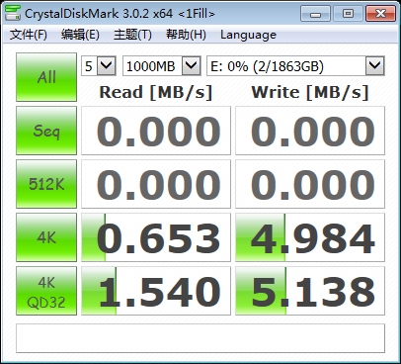Minimize the CrystalDiskMark window
The image size is (401, 364).
315,14
